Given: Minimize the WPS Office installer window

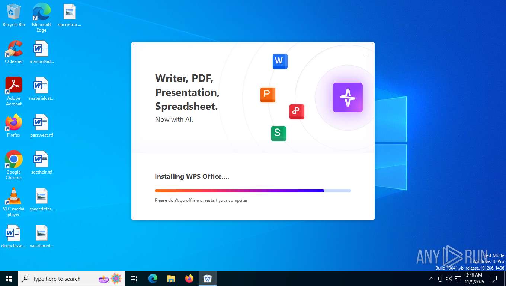Looking at the screenshot, I should tap(366, 54).
